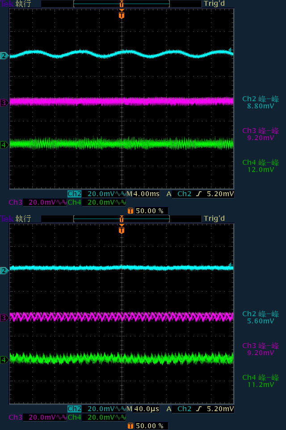286x430 pixels.
Task: Click the Tek logo of the 4.00ms capture
Action: coord(7,4)
